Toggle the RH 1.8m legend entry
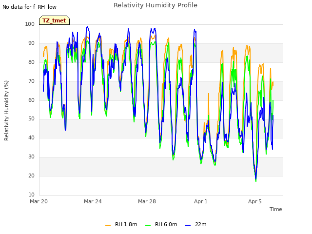Screen dimensions: 312x234 pyautogui.click(x=121, y=224)
